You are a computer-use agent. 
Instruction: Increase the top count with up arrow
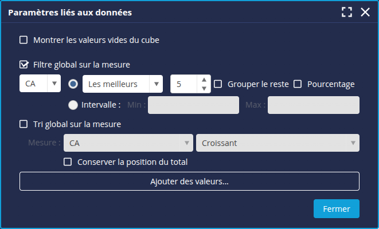point(204,80)
